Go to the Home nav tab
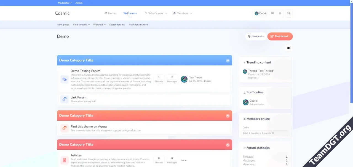The height and width of the screenshot is (167, 353). [x=110, y=13]
